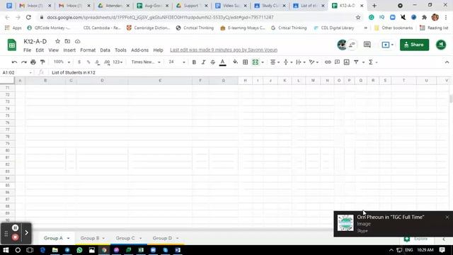Open the Edit menu
Viewport: 453px width, 255px height.
tap(40, 50)
